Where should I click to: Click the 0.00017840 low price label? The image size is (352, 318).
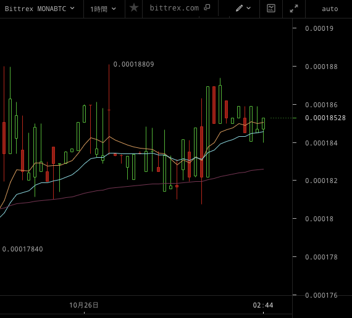22,249
